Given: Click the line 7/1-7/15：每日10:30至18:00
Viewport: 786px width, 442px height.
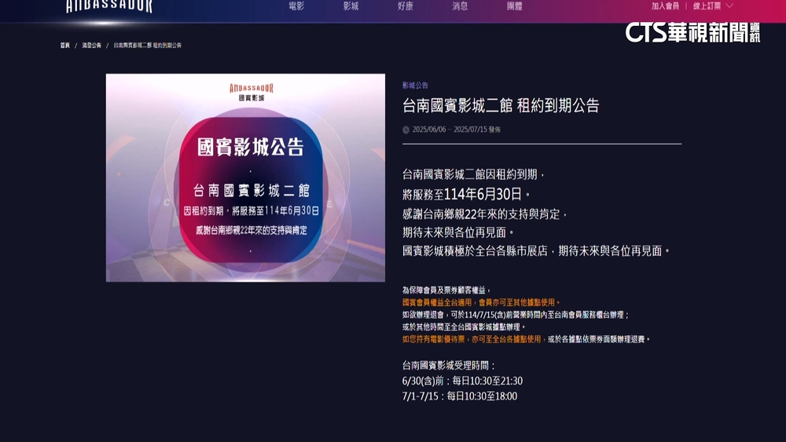Looking at the screenshot, I should pyautogui.click(x=460, y=396).
